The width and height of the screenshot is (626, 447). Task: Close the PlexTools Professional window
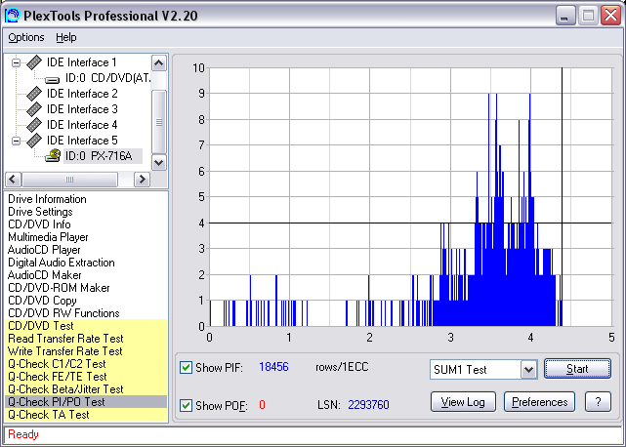click(610, 16)
